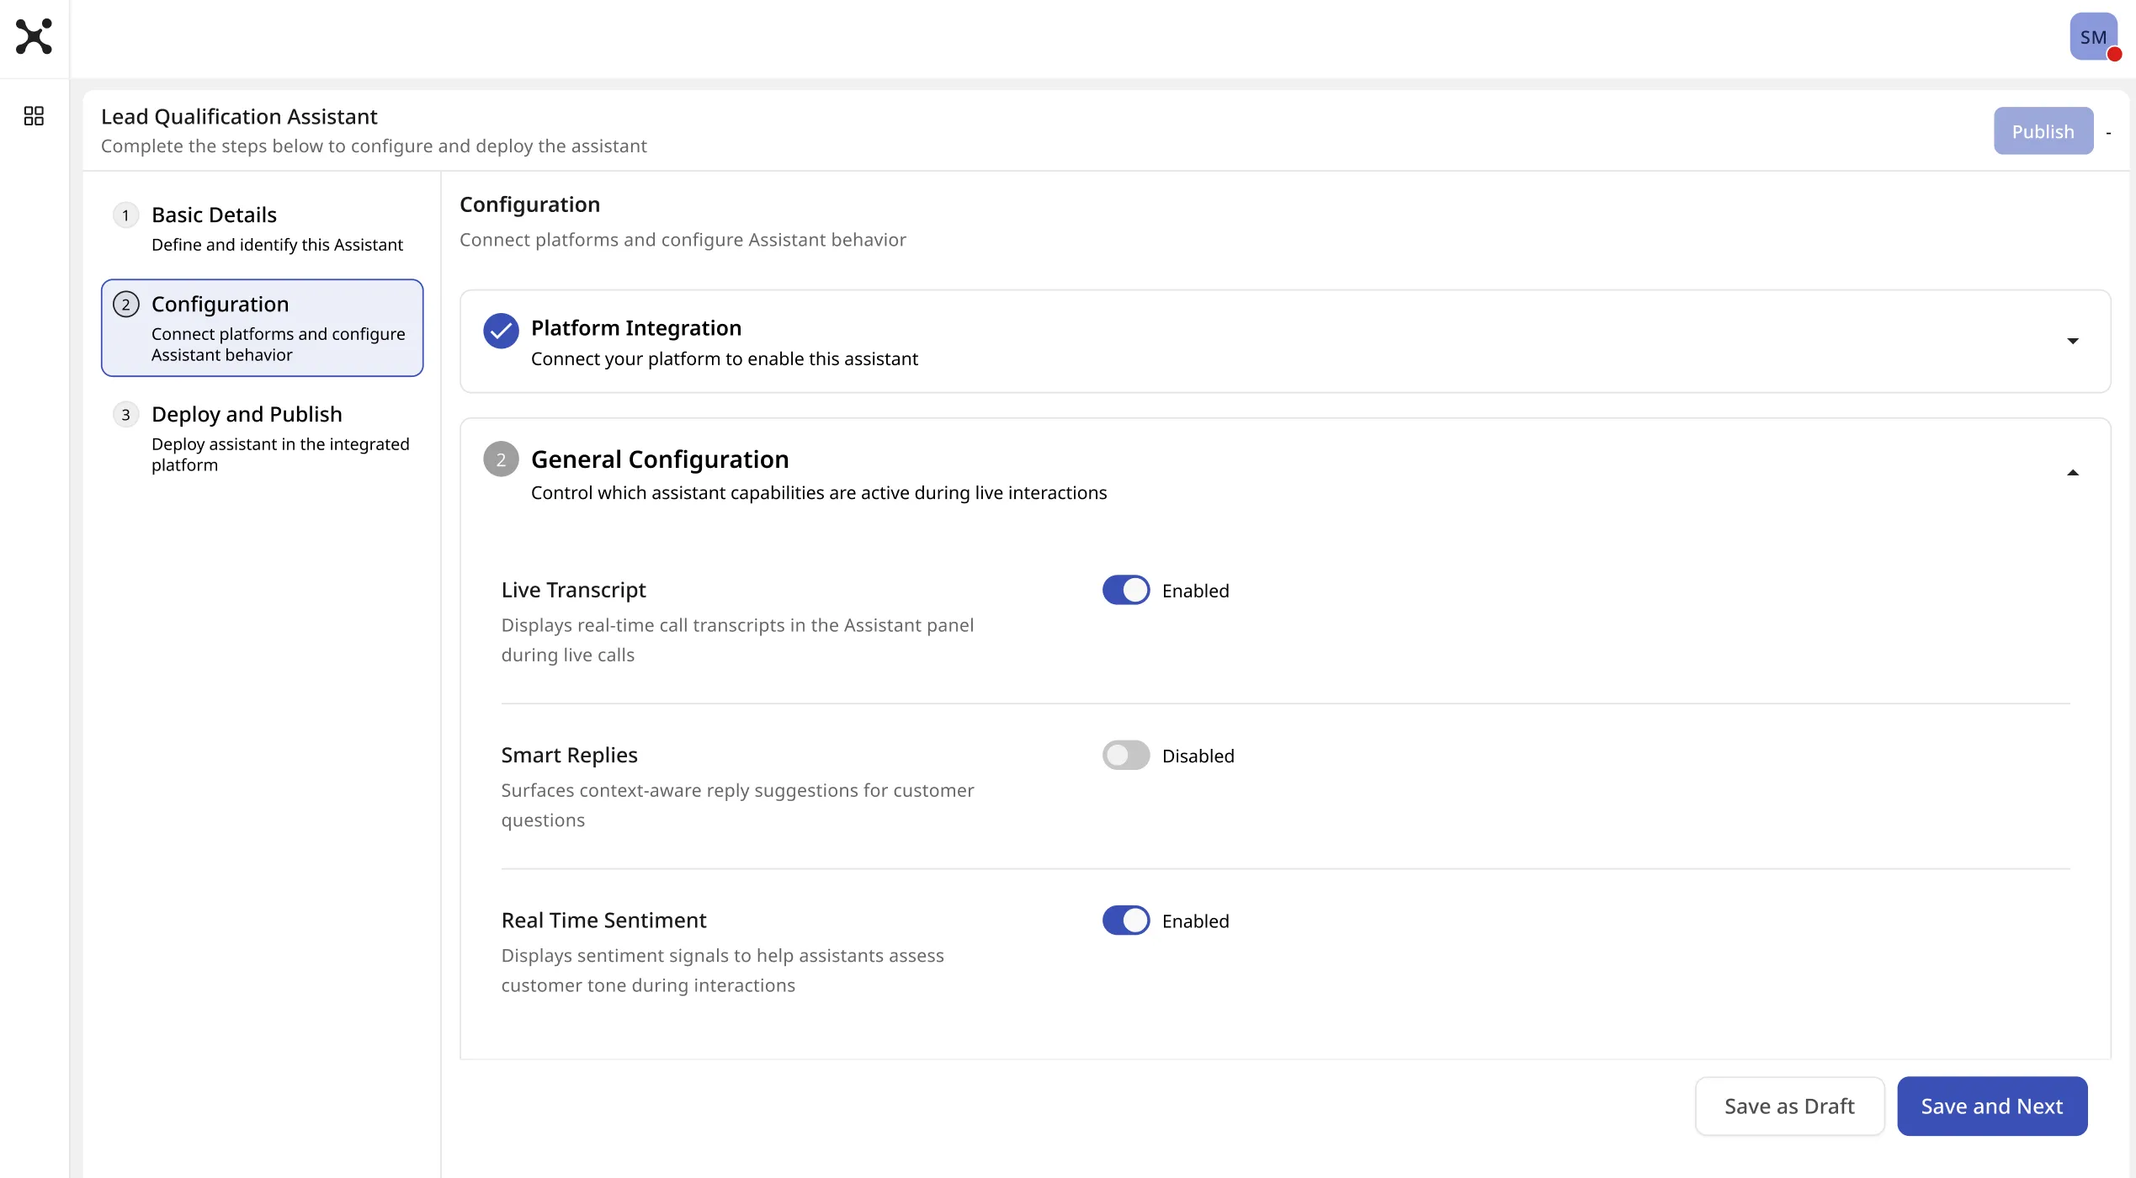2136x1178 pixels.
Task: Expand the Platform Integration section arrow
Action: [2073, 341]
